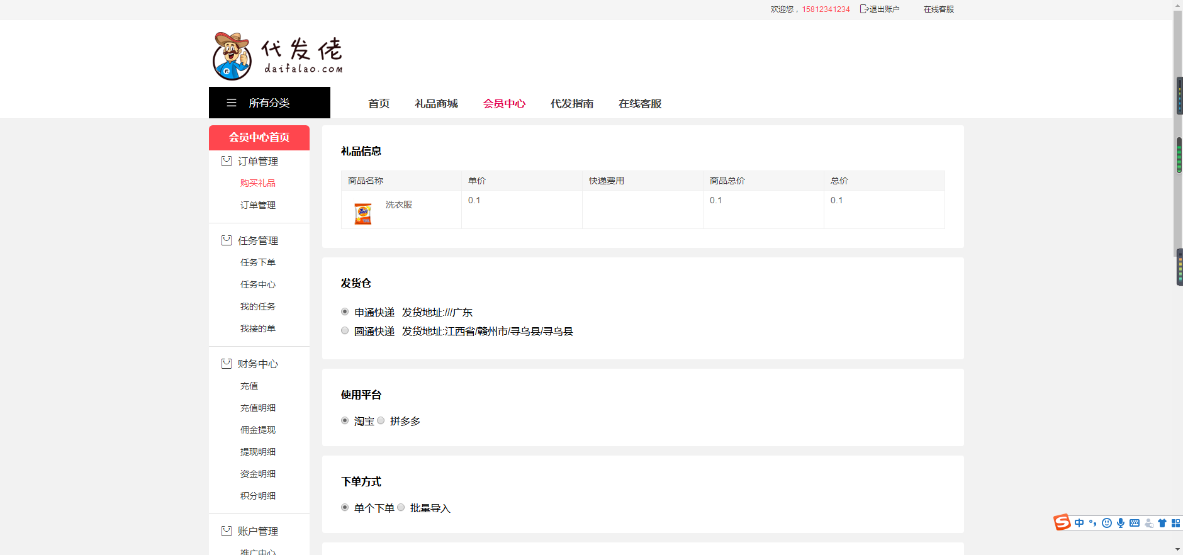Select the 申通快递 warehouse radio button
Viewport: 1183px width, 555px height.
click(345, 311)
